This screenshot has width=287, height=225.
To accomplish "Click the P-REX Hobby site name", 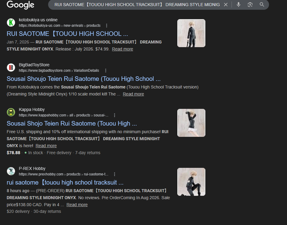I will [x=32, y=168].
